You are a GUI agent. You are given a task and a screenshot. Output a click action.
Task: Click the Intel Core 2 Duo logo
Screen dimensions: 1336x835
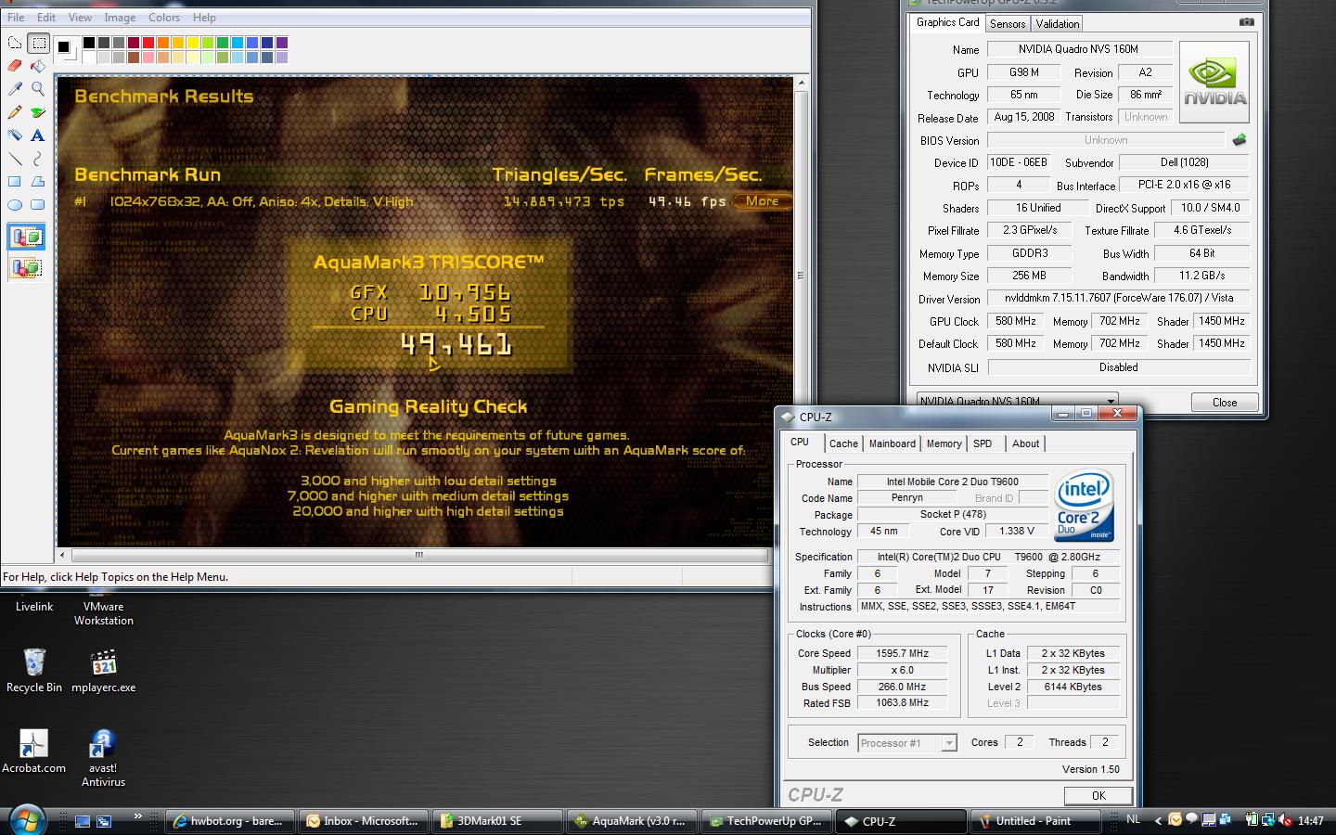tap(1085, 507)
